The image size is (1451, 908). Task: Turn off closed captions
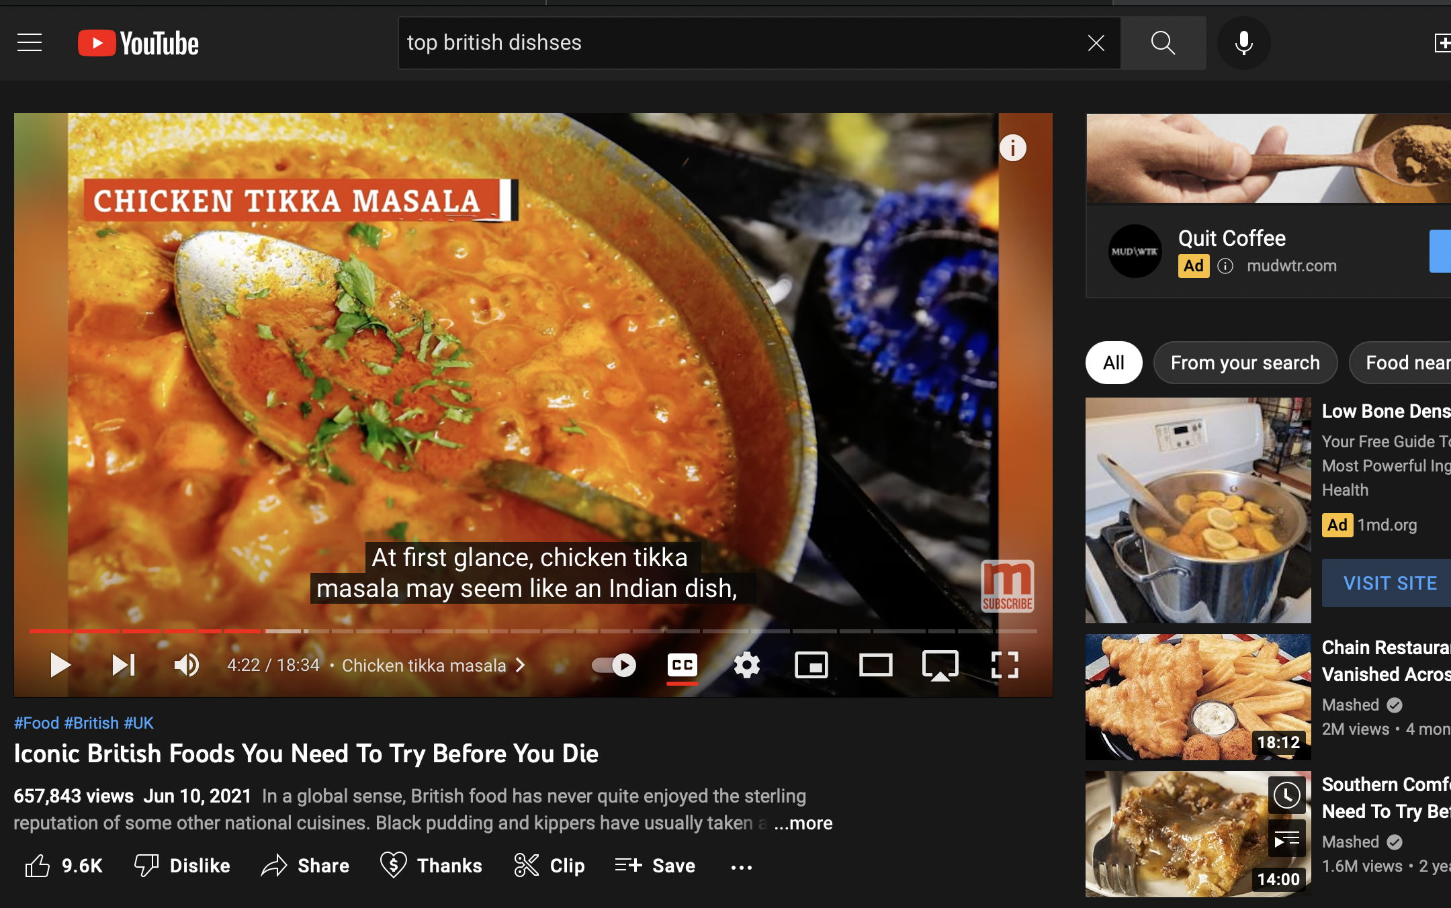(682, 665)
